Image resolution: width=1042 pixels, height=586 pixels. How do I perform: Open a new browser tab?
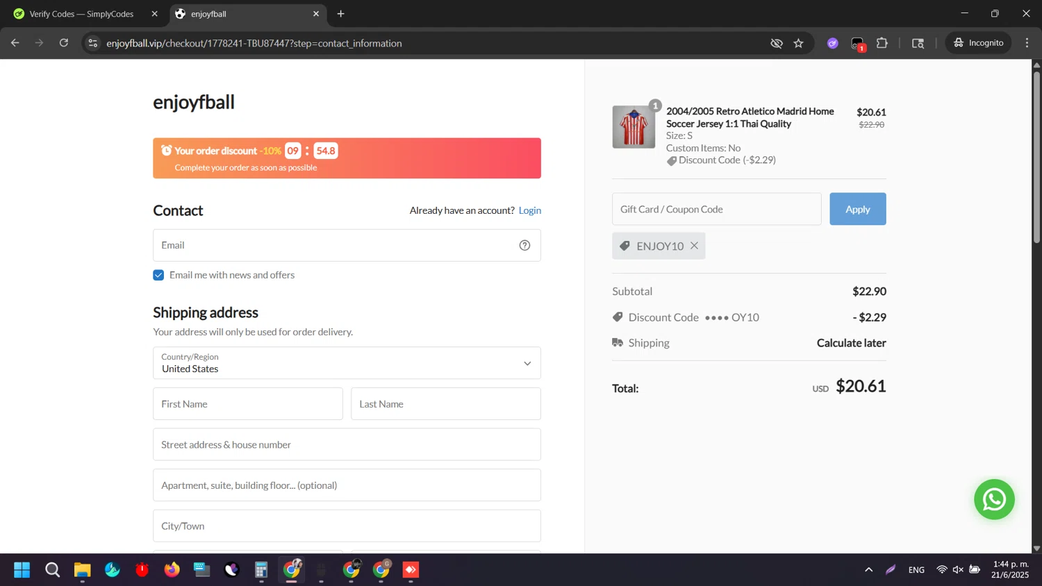[x=340, y=14]
